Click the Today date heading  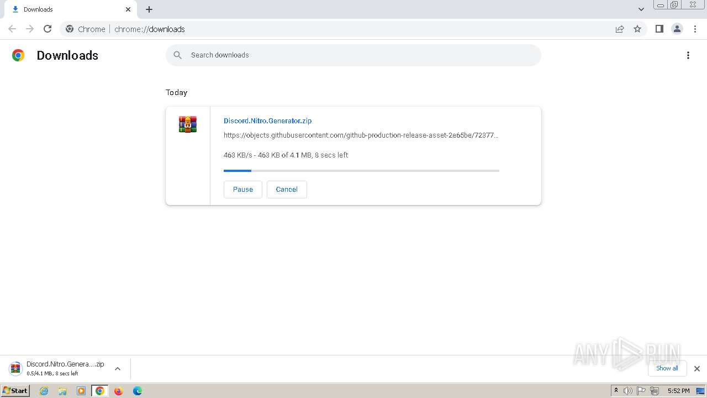[x=176, y=92]
